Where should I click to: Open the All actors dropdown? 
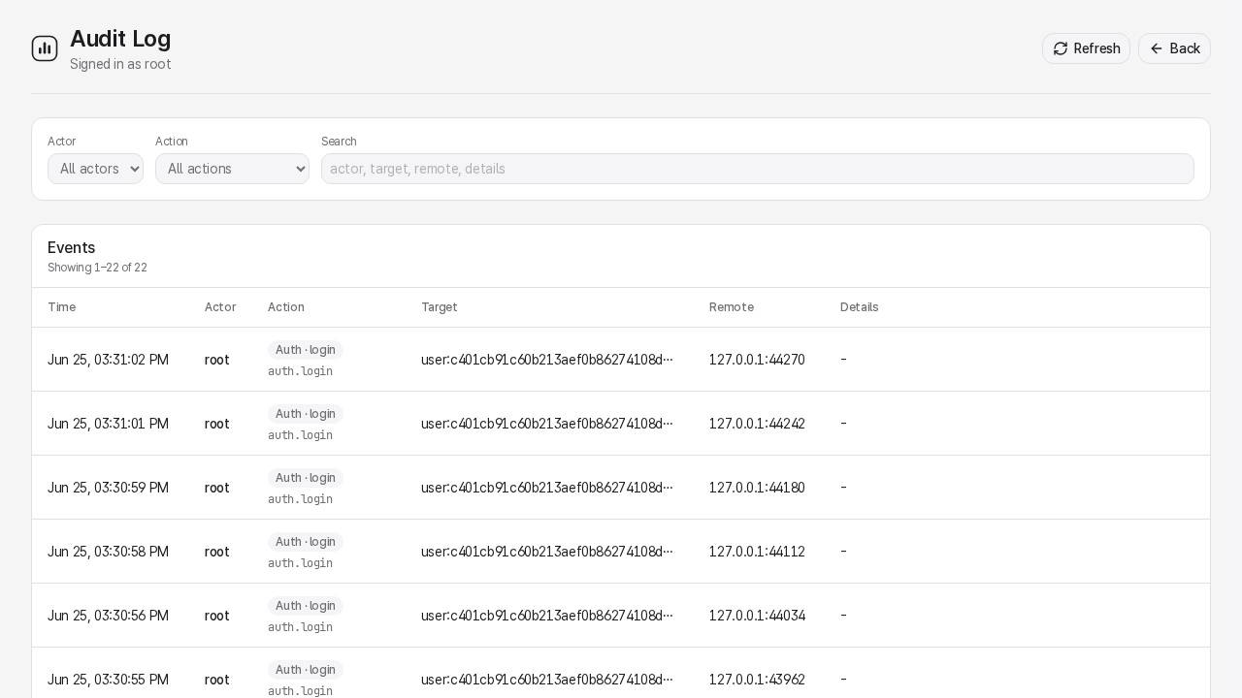point(95,169)
